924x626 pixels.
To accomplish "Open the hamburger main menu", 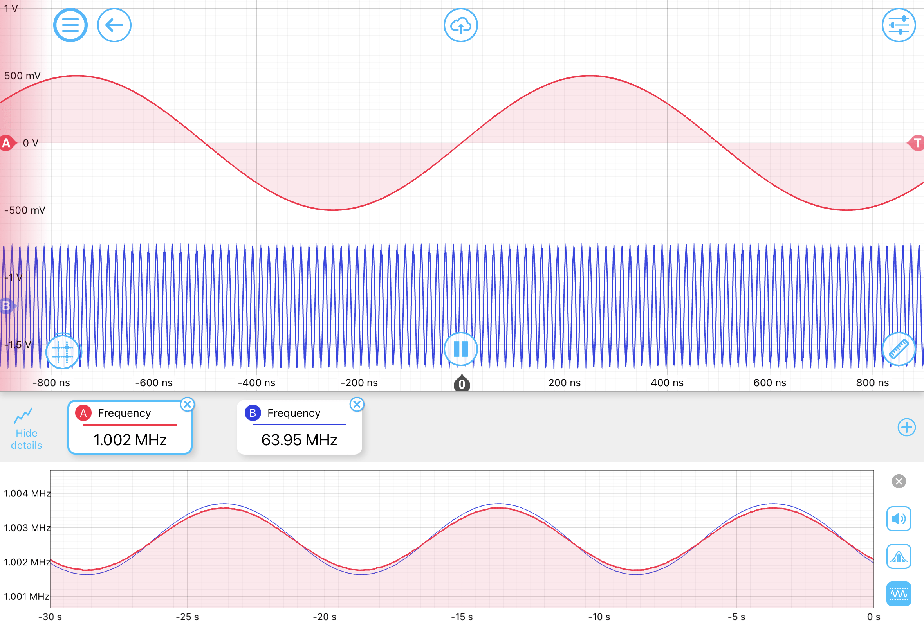I will point(70,25).
